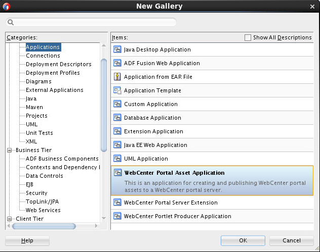Image resolution: width=320 pixels, height=252 pixels.
Task: Select Java Desktop Application item text
Action: [x=157, y=49]
